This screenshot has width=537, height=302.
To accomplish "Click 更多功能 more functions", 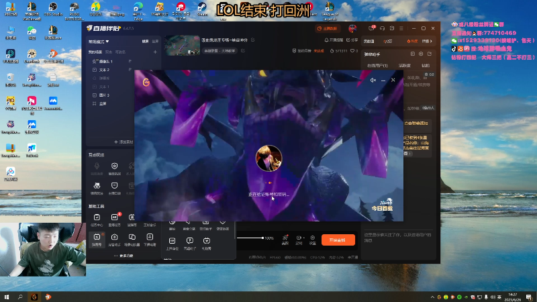I will [x=124, y=256].
